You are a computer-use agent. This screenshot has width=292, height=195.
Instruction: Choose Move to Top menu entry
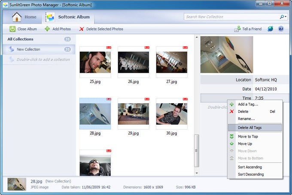click(x=255, y=136)
